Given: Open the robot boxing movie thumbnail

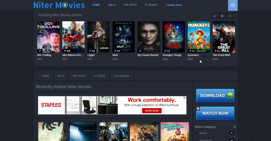Looking at the screenshot, I should point(113,132).
